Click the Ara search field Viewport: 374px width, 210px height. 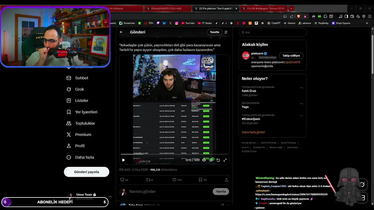273,32
